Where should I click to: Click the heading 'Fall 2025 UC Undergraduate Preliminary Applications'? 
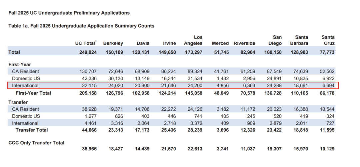[x=69, y=13]
